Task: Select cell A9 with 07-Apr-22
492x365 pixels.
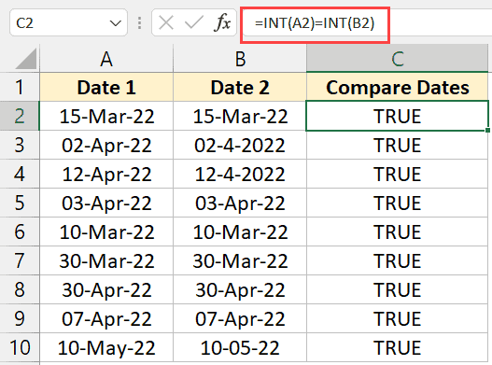Action: (x=106, y=318)
